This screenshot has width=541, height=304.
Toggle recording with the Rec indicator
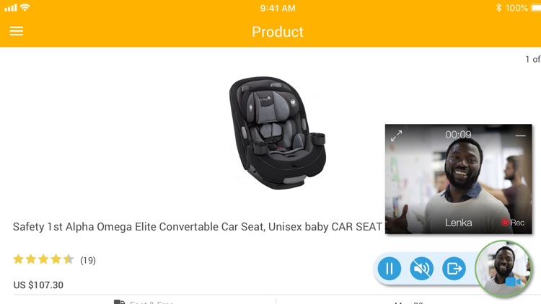513,223
